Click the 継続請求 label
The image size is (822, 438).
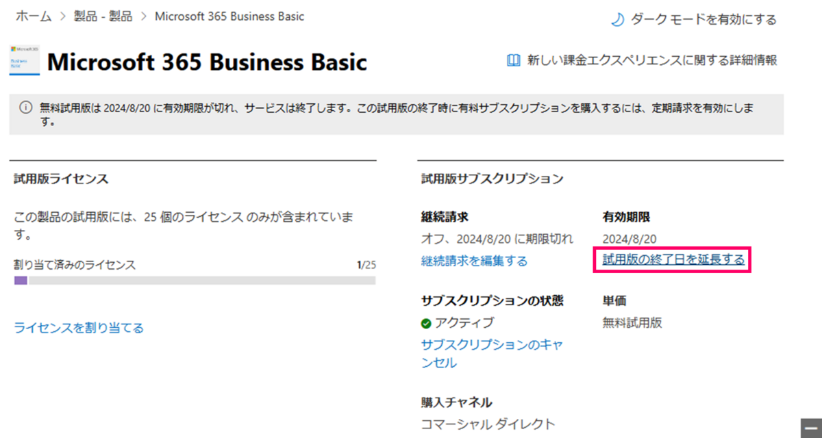444,217
